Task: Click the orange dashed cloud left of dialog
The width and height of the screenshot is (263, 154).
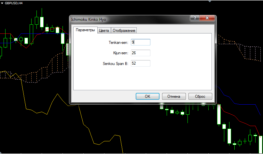Action: point(42,69)
